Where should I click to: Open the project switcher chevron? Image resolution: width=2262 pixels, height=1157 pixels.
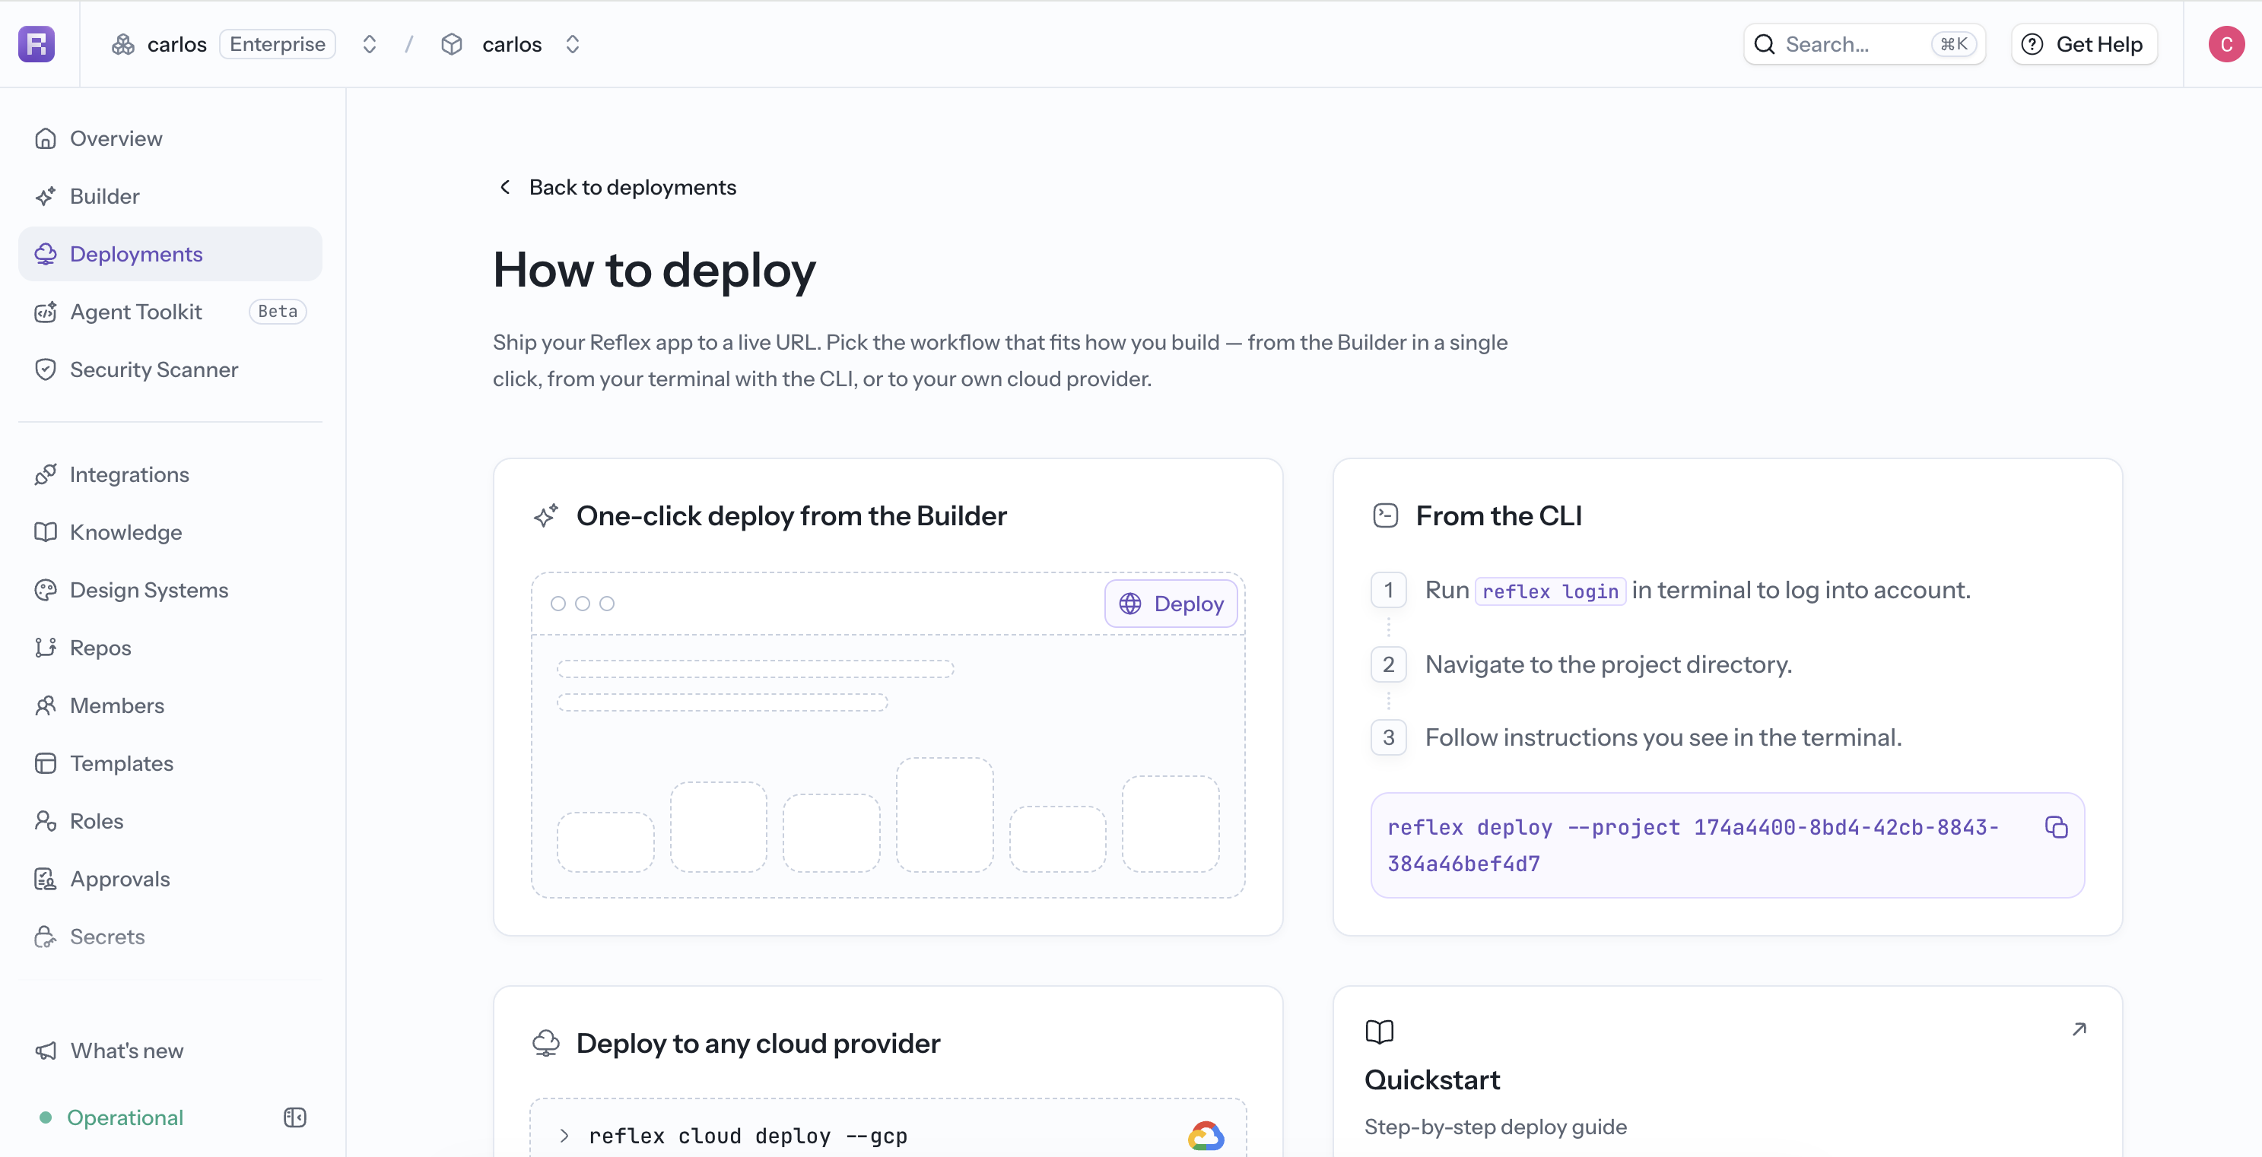tap(573, 44)
